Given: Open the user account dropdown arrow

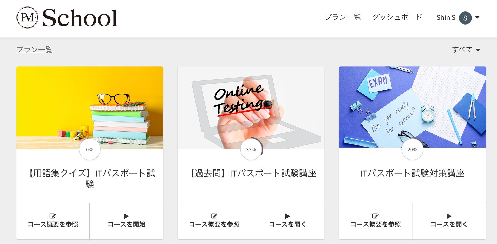Looking at the screenshot, I should point(477,17).
